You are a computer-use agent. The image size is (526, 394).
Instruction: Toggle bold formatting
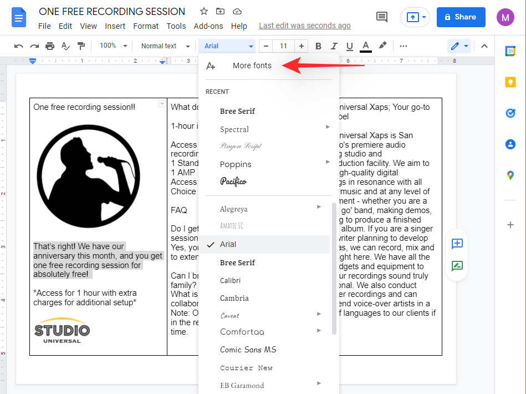(318, 46)
